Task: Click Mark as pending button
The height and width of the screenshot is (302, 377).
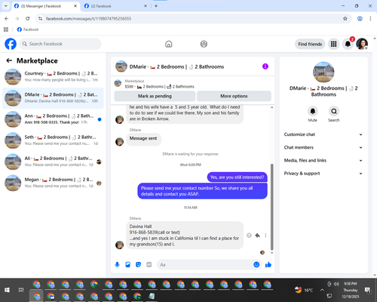Action: pos(155,96)
